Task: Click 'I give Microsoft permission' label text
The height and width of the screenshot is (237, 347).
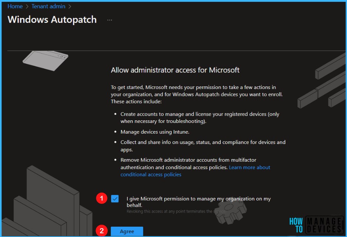Action: pos(199,202)
